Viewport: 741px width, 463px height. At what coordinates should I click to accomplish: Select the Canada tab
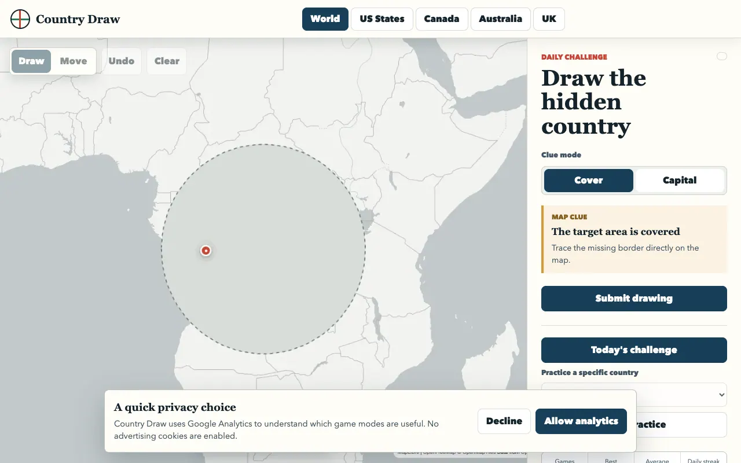pyautogui.click(x=442, y=19)
